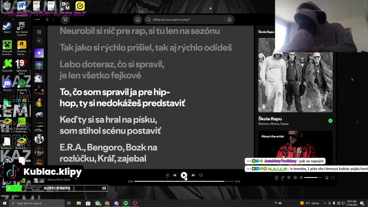Image resolution: width=368 pixels, height=207 pixels.
Task: Open Discord desktop icon
Action: pyautogui.click(x=7, y=85)
